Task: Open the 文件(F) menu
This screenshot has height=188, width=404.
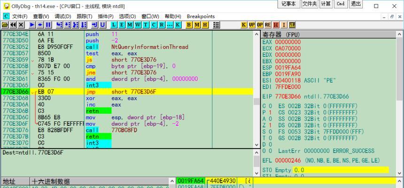Action: click(20, 16)
